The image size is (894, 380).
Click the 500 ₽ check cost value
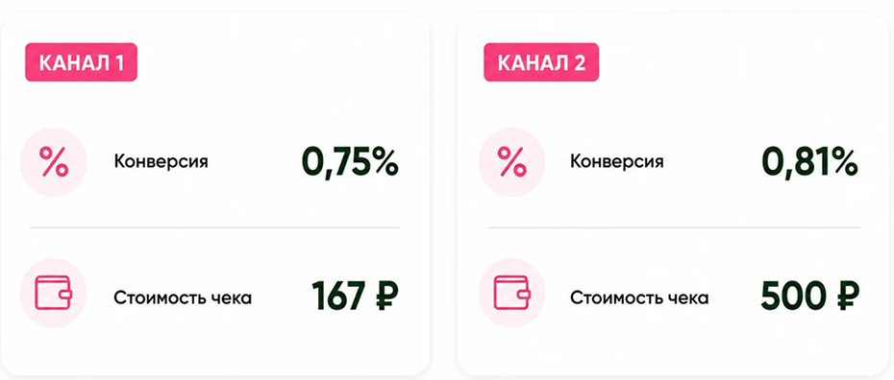coord(810,296)
